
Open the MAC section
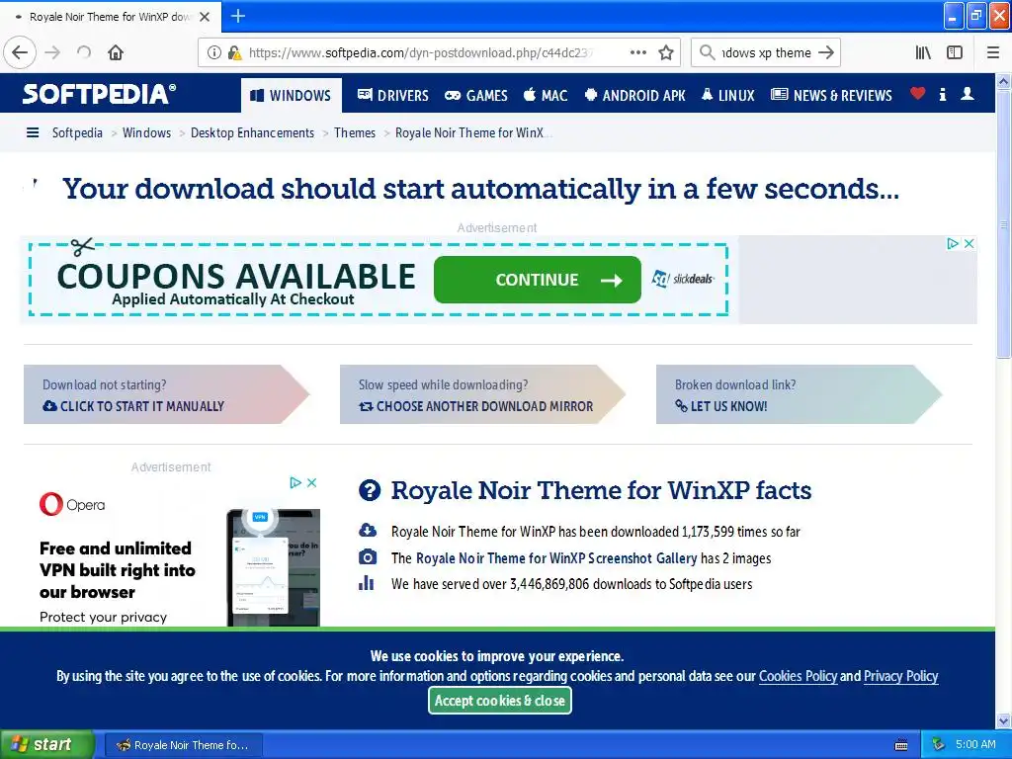tap(546, 96)
